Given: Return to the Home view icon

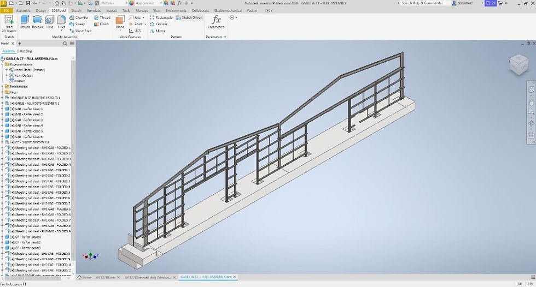Looking at the screenshot, I should (x=57, y=3).
